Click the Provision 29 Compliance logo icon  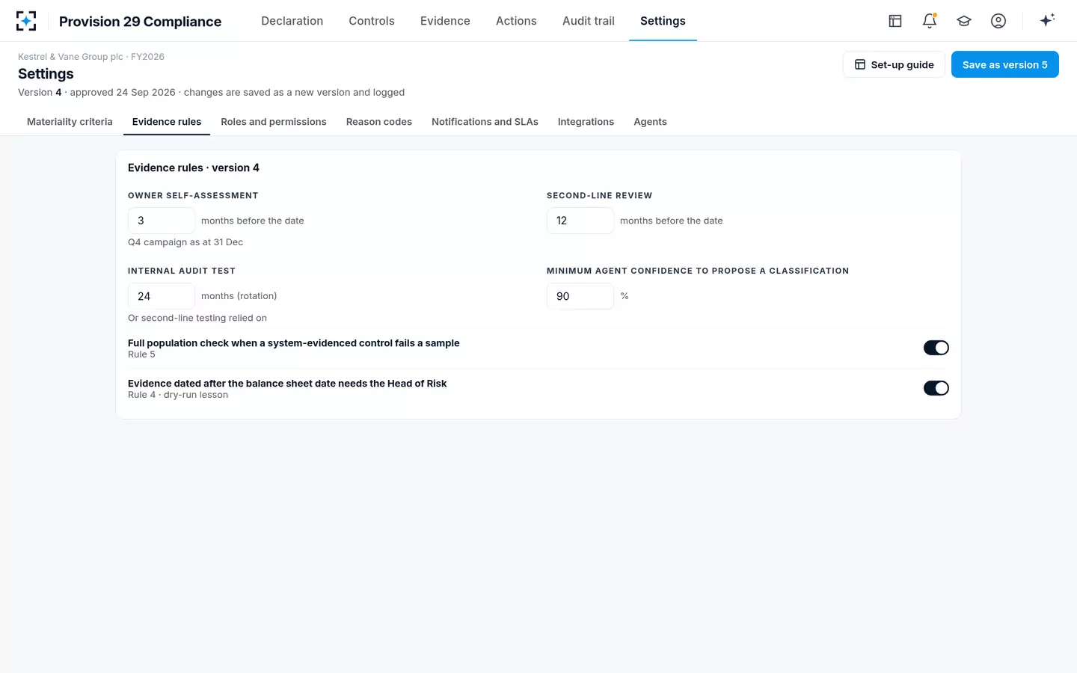26,21
